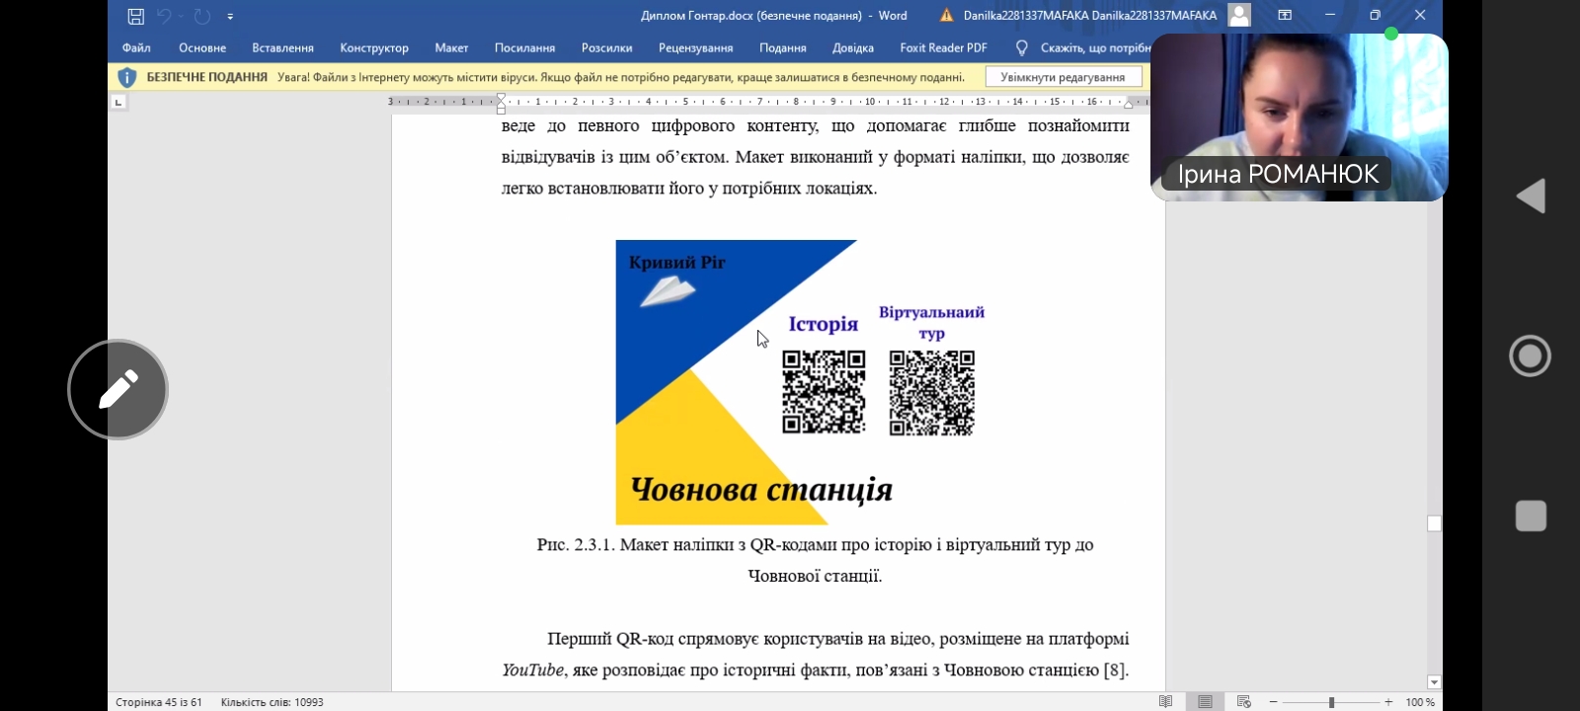This screenshot has height=711, width=1580.
Task: Click the account warning triangle icon
Action: pos(946,16)
